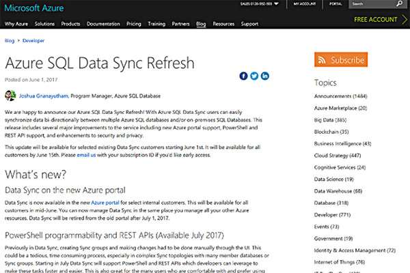Screen dimensions: 410x273
Task: Open the Support menu item
Action: click(x=249, y=24)
